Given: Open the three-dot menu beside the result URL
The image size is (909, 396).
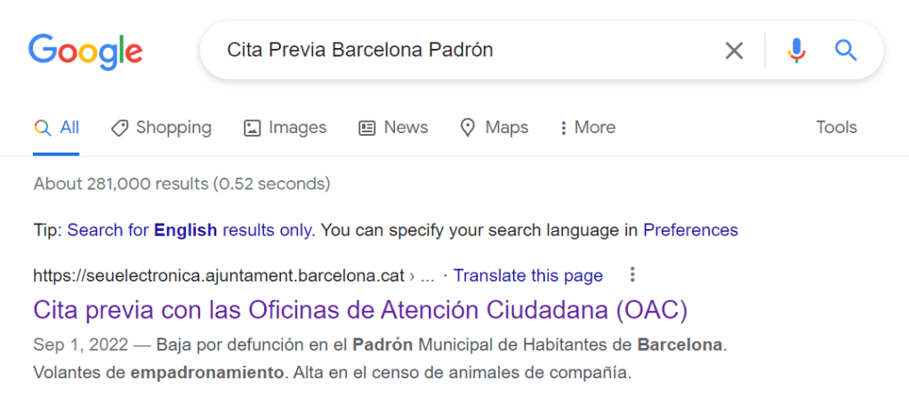Looking at the screenshot, I should coord(632,274).
